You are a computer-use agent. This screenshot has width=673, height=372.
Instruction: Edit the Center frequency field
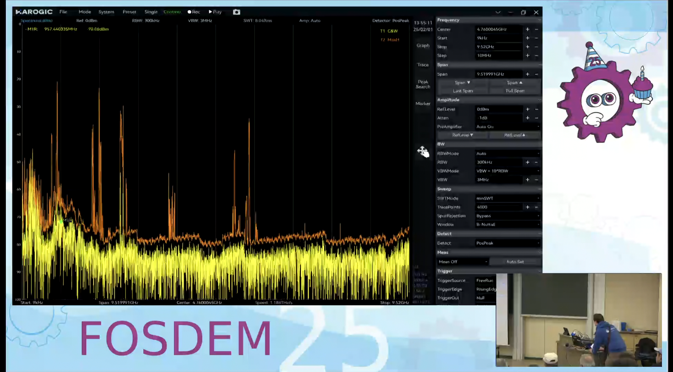[x=499, y=29]
